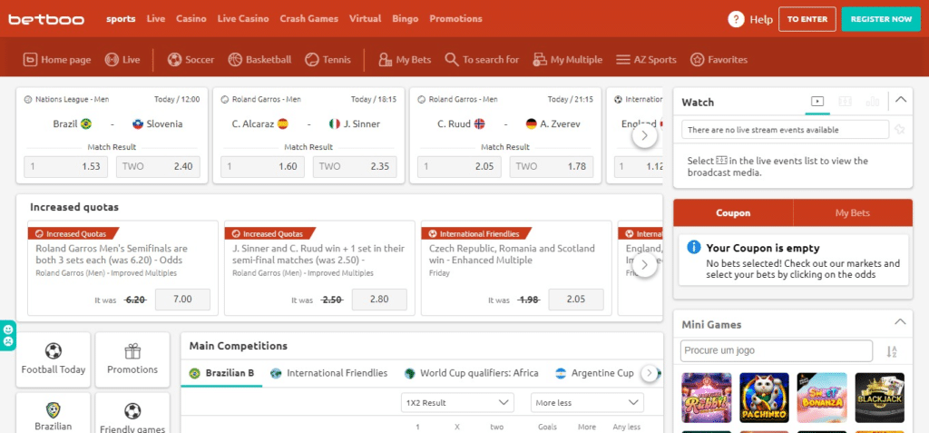Switch Watch panel to video stream view
This screenshot has width=929, height=433.
(817, 102)
